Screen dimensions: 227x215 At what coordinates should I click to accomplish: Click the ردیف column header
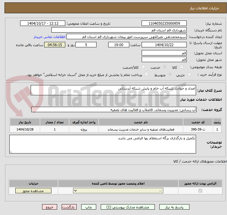click(x=217, y=122)
